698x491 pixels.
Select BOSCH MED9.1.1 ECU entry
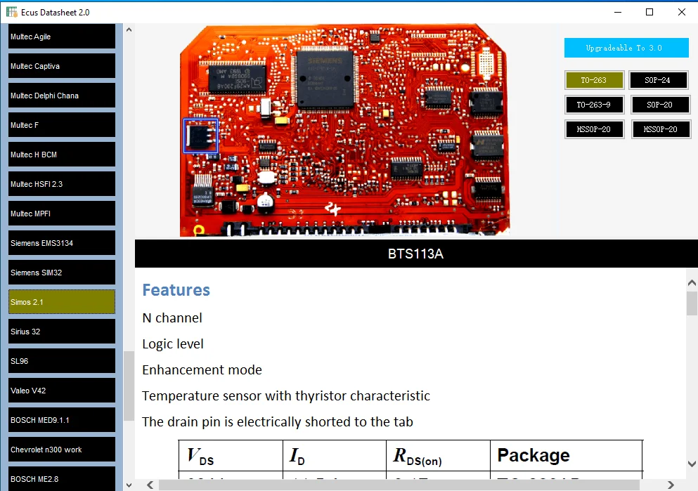(62, 420)
